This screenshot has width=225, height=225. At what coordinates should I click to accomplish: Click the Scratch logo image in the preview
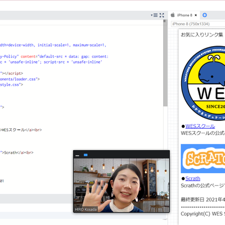203,159
